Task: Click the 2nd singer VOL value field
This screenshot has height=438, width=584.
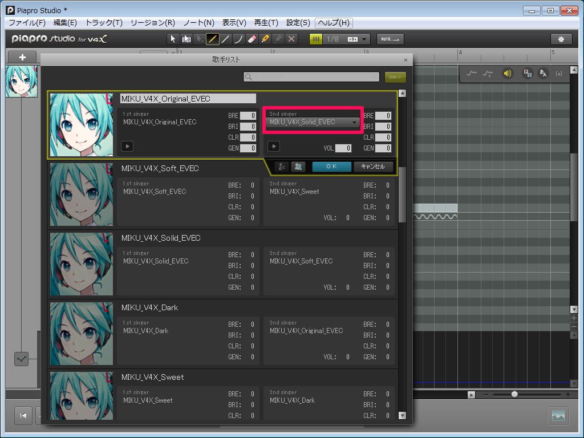Action: [343, 148]
